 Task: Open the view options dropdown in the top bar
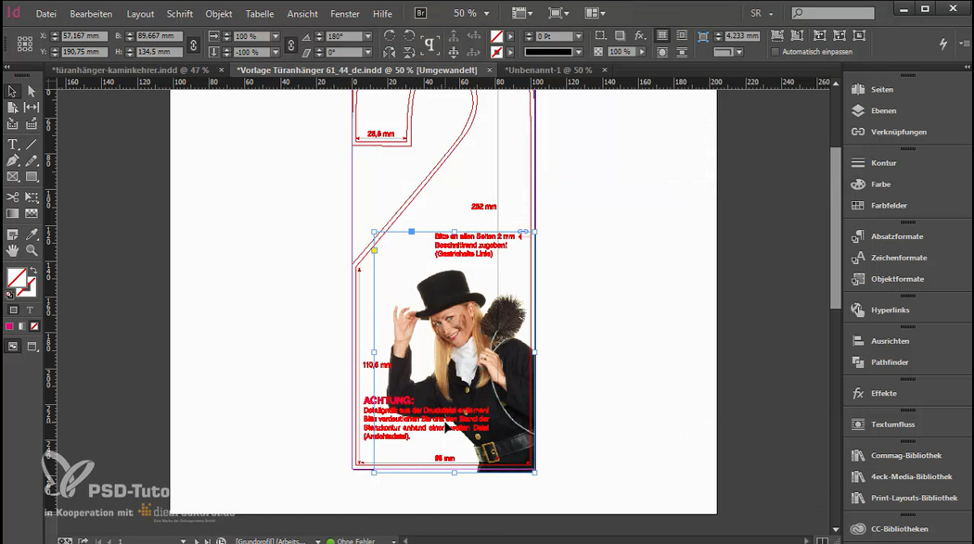tap(521, 13)
